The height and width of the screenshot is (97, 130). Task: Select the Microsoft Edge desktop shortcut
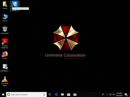point(15,6)
